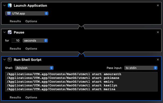Click the Pause action icon
This screenshot has width=163, height=103.
click(10, 32)
